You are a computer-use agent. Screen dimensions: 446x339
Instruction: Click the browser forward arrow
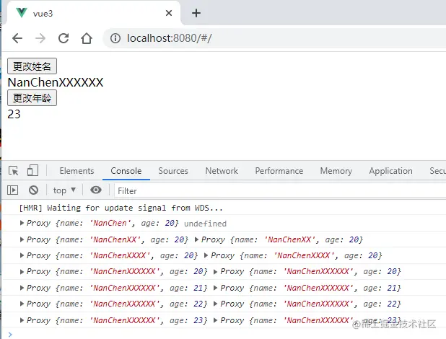pyautogui.click(x=40, y=38)
